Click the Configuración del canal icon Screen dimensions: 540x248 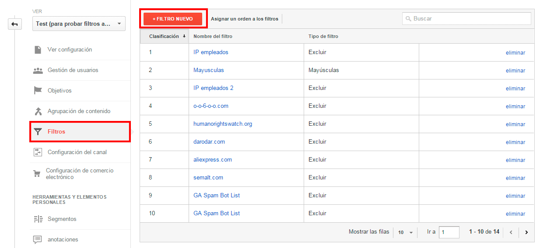point(38,152)
